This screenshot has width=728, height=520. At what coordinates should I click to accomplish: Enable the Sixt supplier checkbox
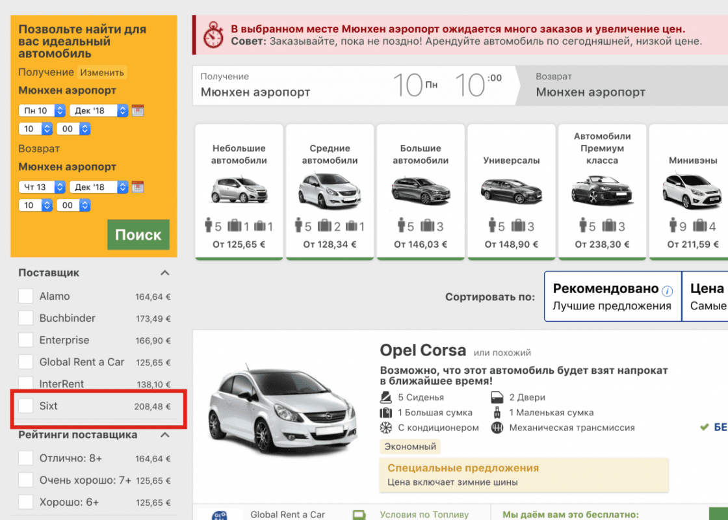pyautogui.click(x=26, y=406)
